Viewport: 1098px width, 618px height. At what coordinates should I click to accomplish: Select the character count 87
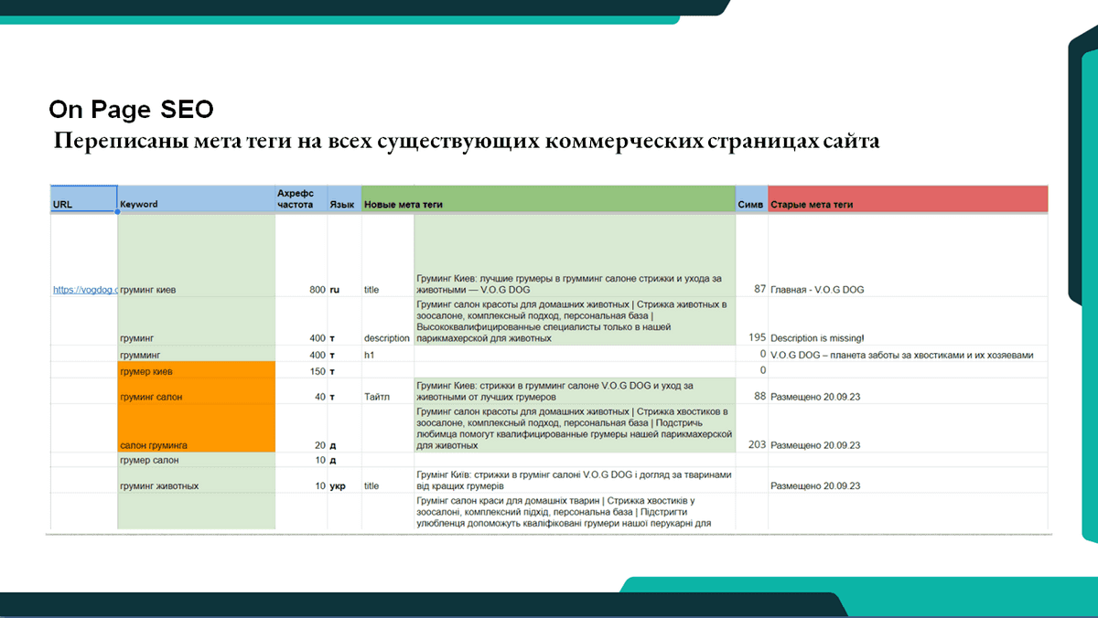(759, 289)
